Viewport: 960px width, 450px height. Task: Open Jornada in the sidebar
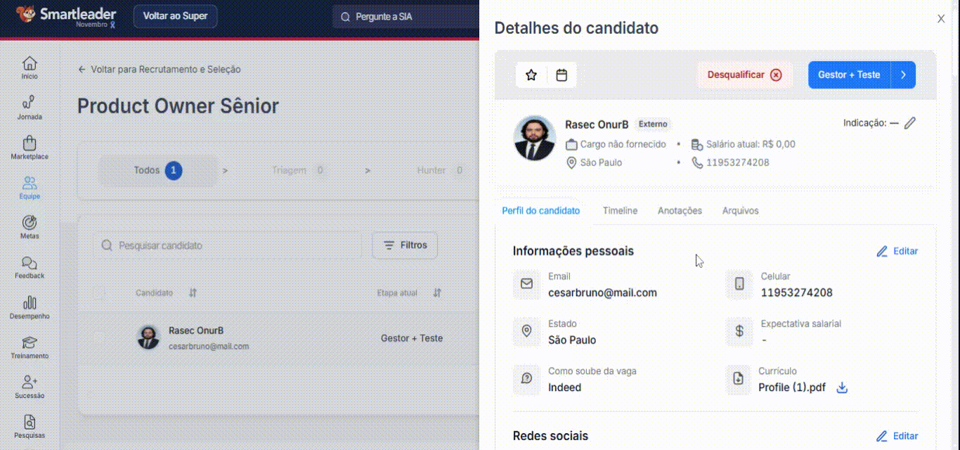coord(30,108)
